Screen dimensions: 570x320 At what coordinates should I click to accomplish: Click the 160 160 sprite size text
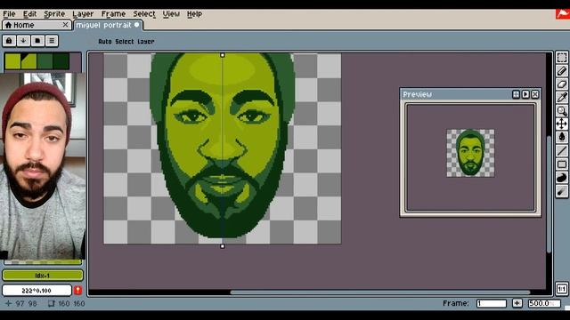pos(71,303)
